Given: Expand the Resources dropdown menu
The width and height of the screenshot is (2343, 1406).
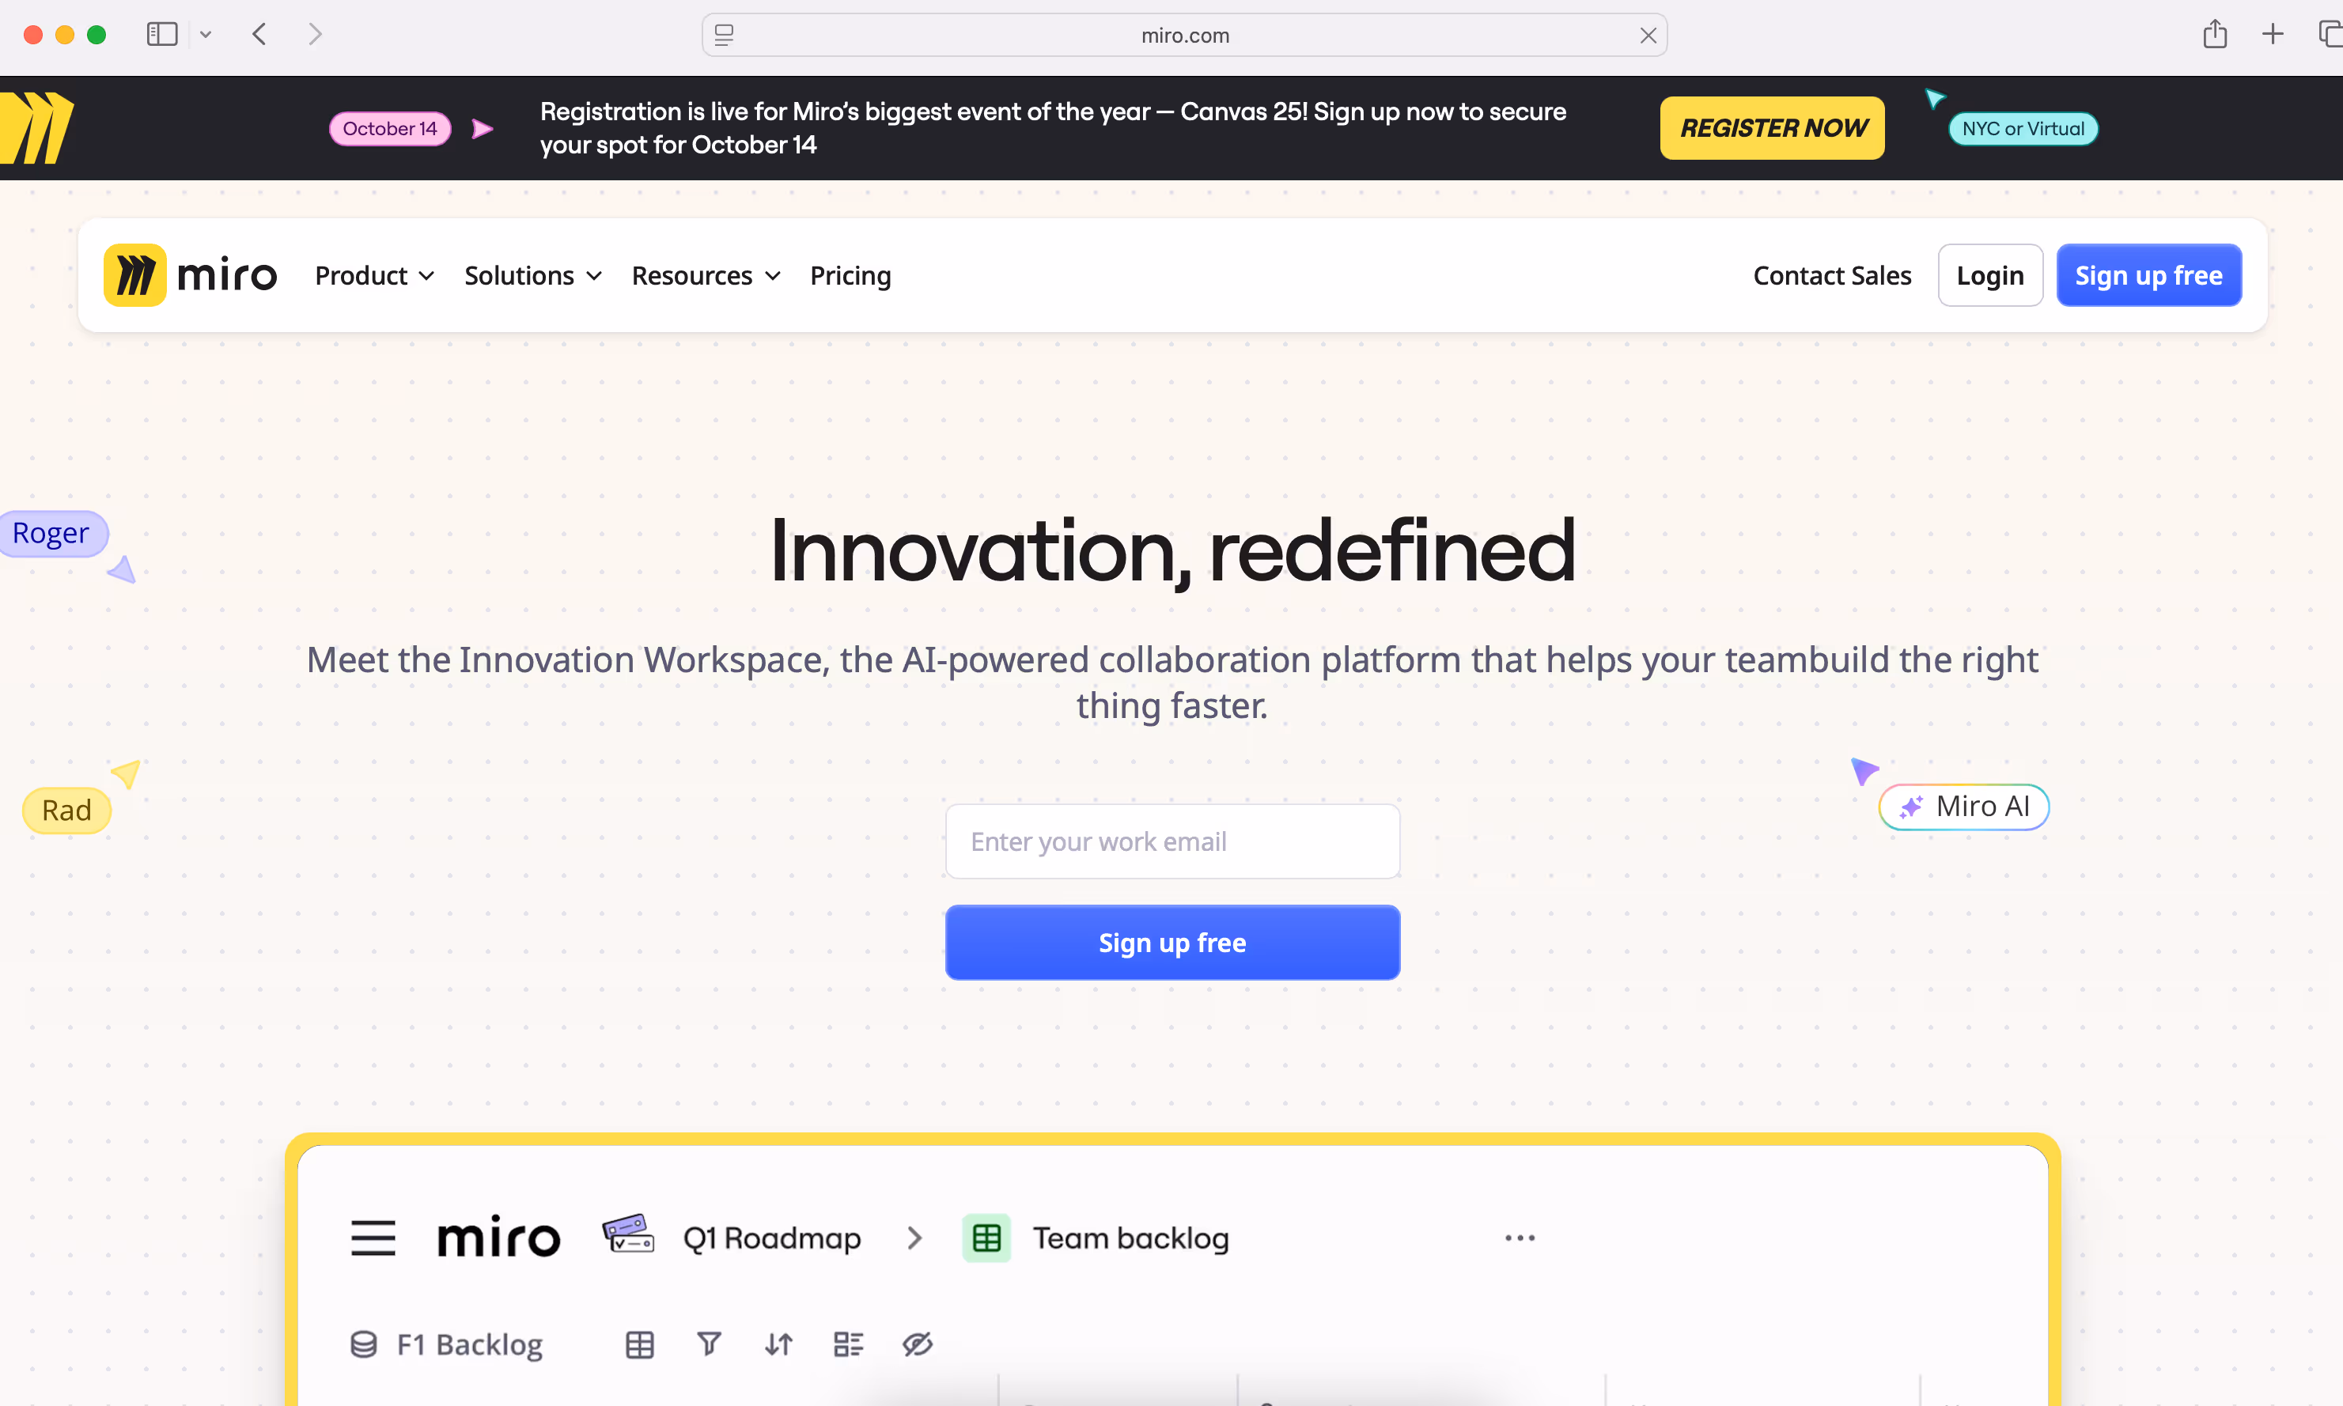Looking at the screenshot, I should click(x=706, y=276).
